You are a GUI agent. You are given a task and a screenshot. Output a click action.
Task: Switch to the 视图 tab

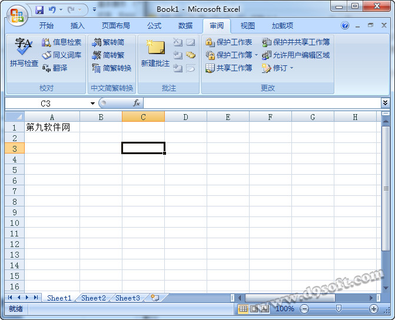pyautogui.click(x=247, y=26)
